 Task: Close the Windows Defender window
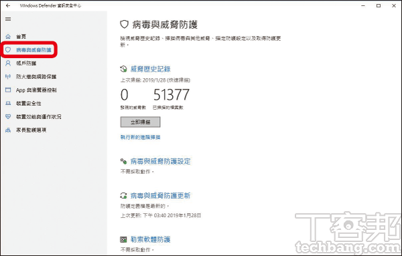coord(394,5)
